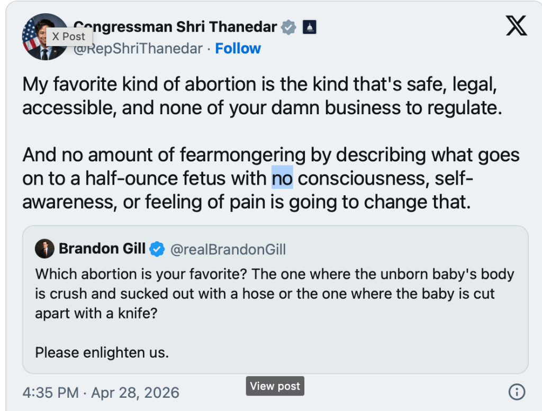This screenshot has width=542, height=411.
Task: Click Brandon Gill's blue verified checkmark
Action: coord(157,249)
